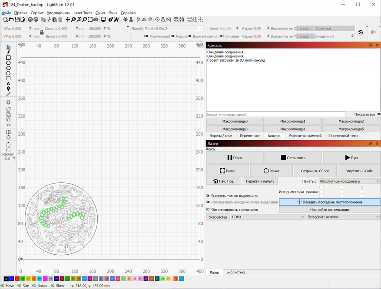This screenshot has height=289, width=381.
Task: Click the console command input field
Action: point(276,114)
